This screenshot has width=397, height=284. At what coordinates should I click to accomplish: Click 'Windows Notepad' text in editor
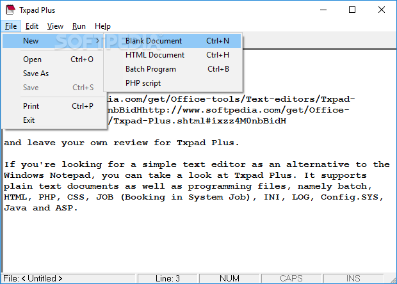(47, 175)
